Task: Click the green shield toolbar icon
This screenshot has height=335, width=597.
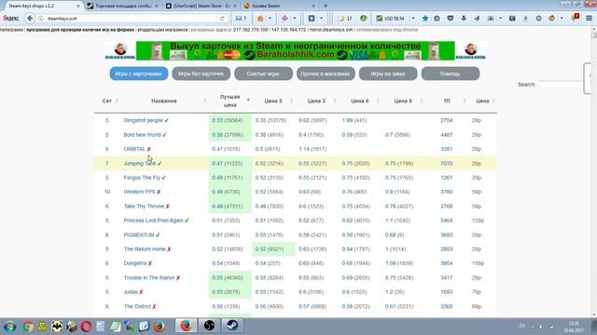Action: pos(363,19)
